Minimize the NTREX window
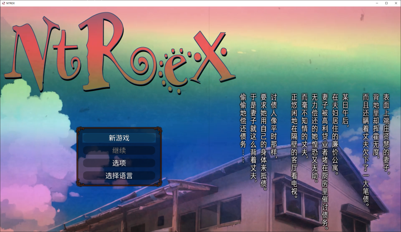The width and height of the screenshot is (401, 232). pyautogui.click(x=377, y=3)
